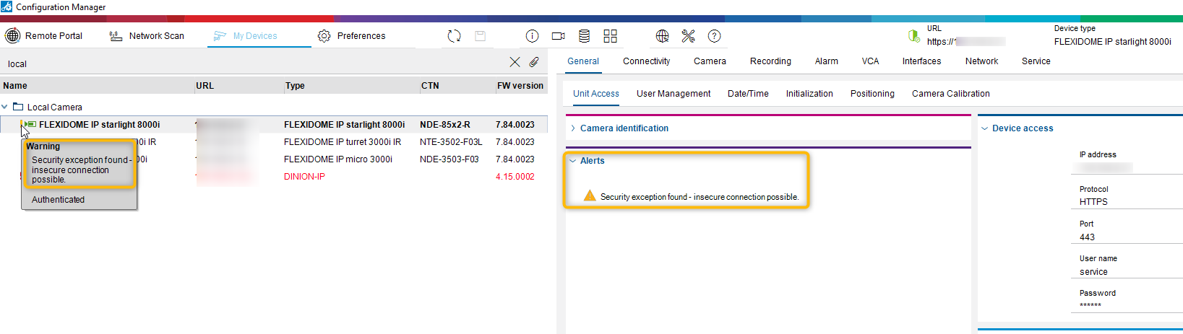Click the four-square grid view icon
Screen dimensions: 1183x334
tap(610, 36)
